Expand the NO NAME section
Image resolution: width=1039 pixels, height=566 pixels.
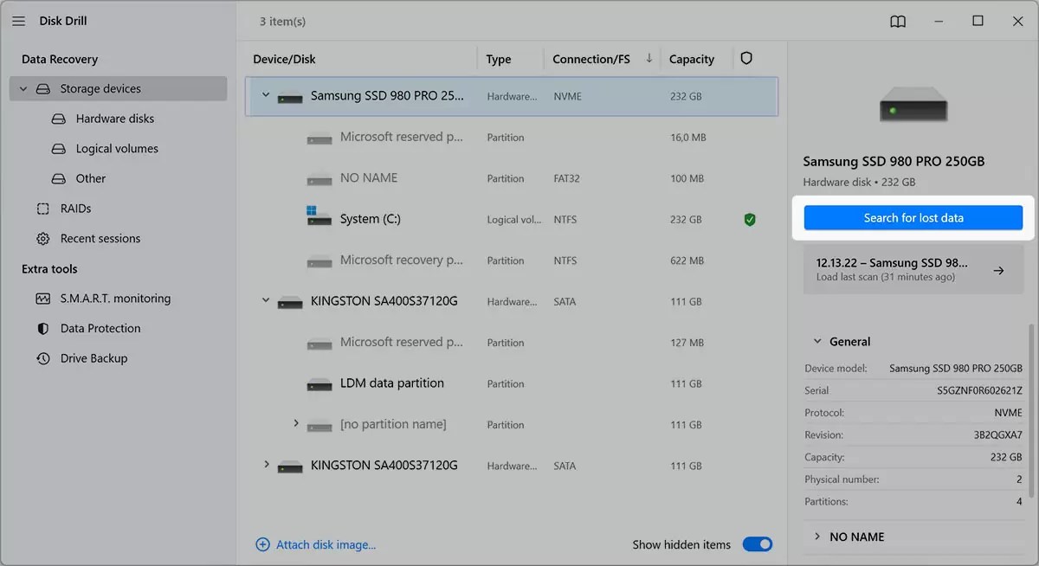(x=816, y=536)
